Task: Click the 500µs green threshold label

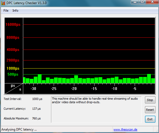Action: point(13,74)
